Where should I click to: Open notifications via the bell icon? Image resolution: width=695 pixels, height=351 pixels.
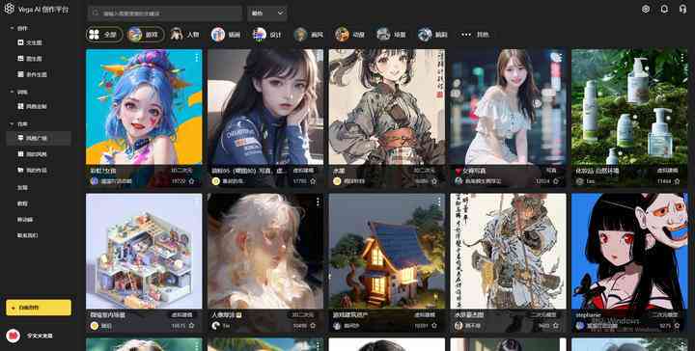[664, 9]
